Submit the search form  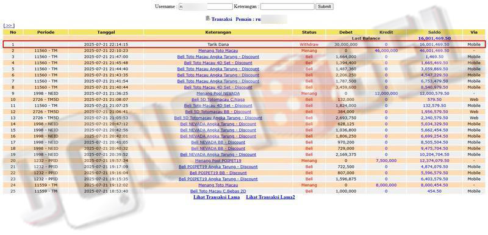[325, 7]
